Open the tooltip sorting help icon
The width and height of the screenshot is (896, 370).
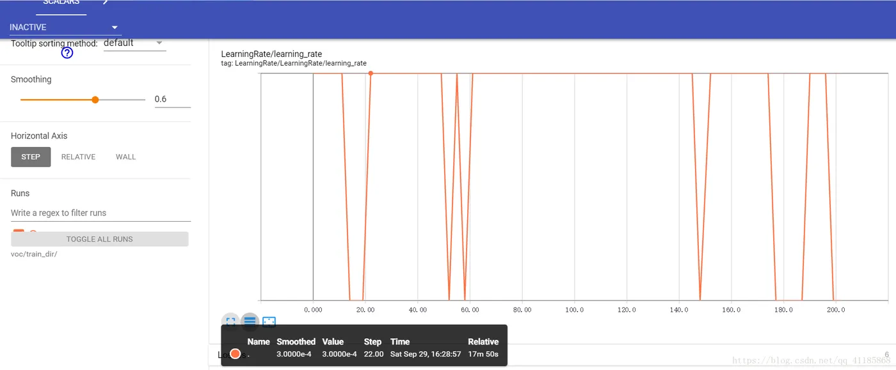coord(67,53)
